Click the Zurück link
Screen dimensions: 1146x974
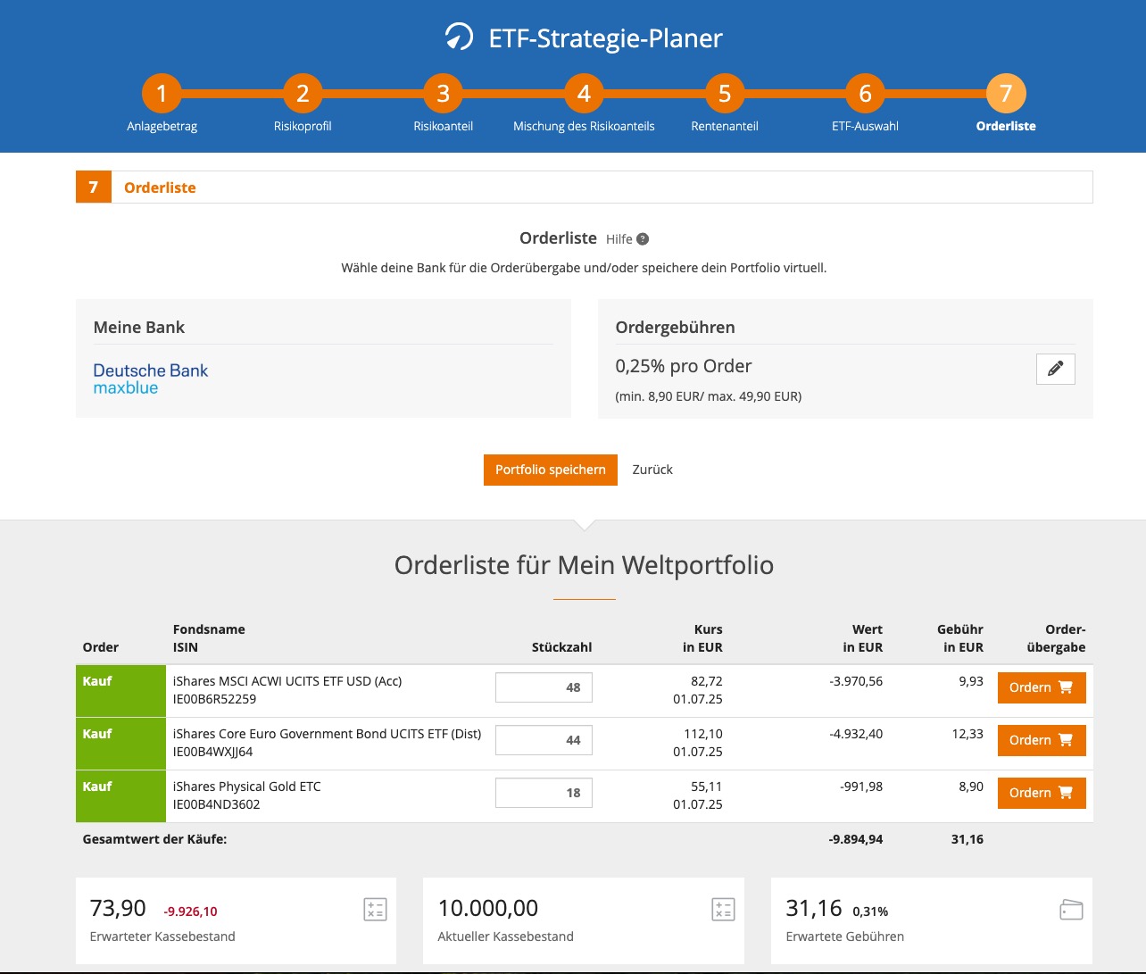(x=652, y=470)
